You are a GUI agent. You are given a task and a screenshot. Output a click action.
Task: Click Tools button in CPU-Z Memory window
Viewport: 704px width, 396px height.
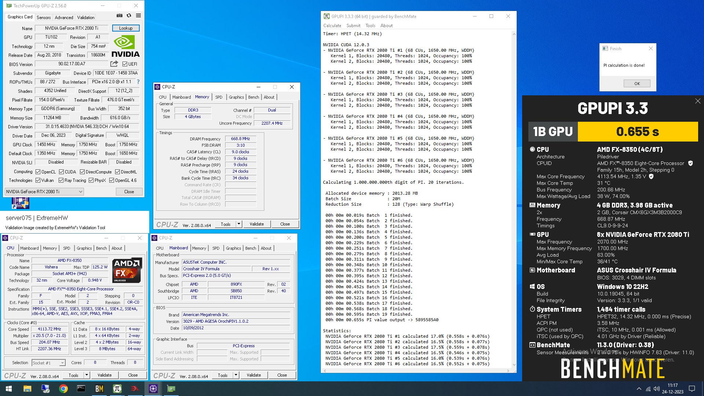(225, 224)
